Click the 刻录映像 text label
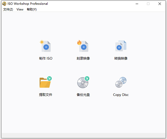 coord(83,58)
